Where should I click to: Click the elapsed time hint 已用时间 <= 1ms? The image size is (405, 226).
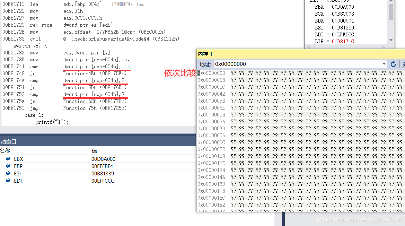128,5
